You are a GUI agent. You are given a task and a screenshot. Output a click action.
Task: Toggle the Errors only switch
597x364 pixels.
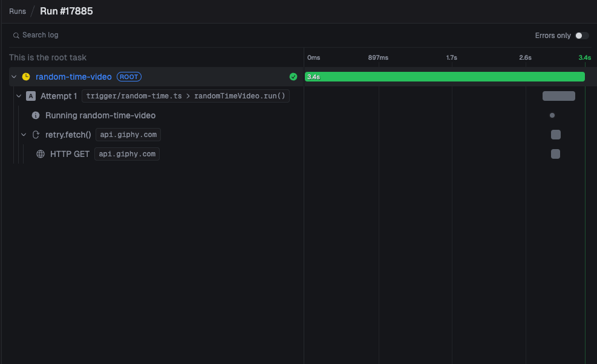pyautogui.click(x=581, y=36)
